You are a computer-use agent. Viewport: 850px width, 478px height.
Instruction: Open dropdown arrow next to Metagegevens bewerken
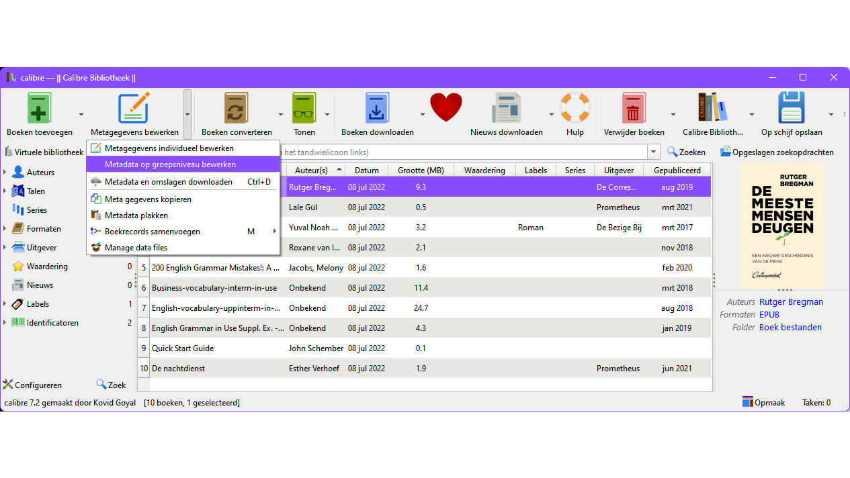click(x=187, y=115)
